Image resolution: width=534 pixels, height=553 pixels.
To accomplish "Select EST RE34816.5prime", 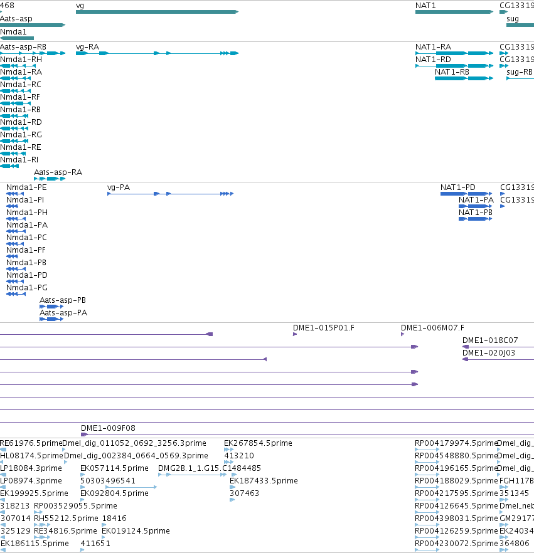I will click(65, 531).
